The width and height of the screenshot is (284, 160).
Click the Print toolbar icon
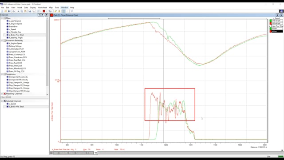coord(14,11)
